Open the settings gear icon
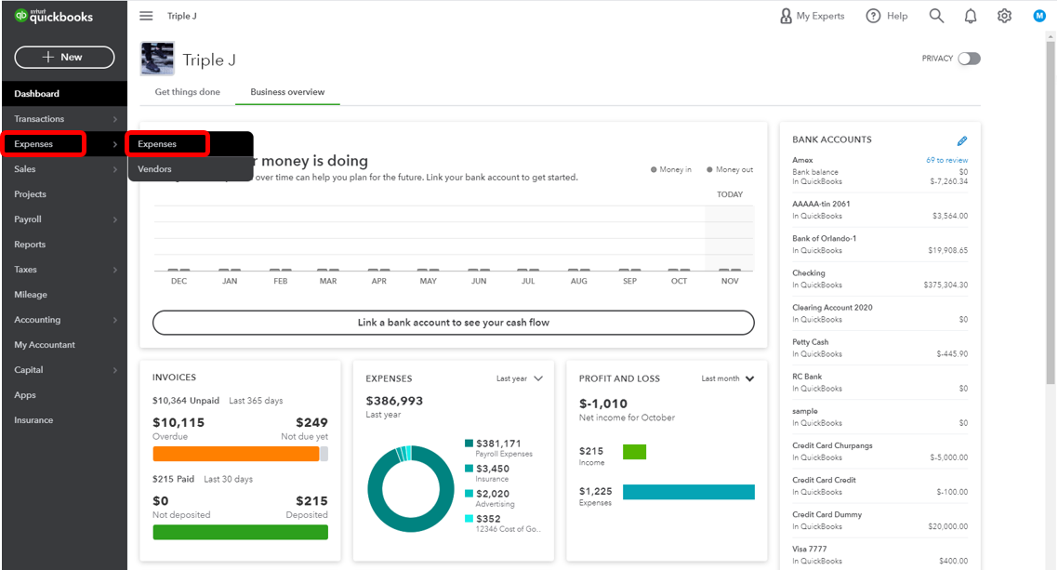The height and width of the screenshot is (570, 1058). tap(1004, 16)
